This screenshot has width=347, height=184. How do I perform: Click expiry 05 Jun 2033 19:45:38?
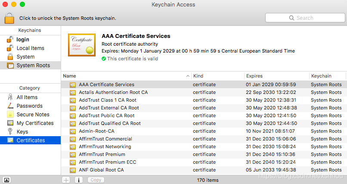coord(271,170)
